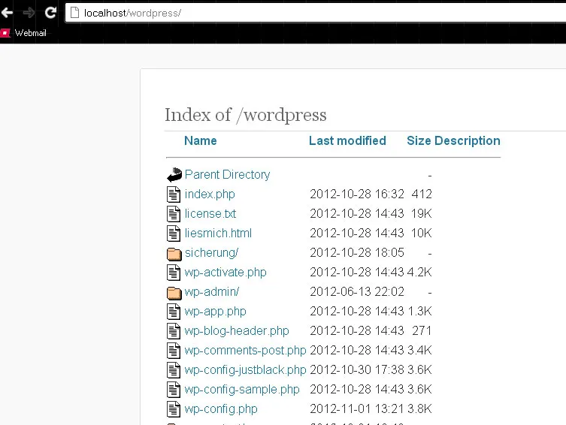Open wp-config.php link
Viewport: 566px width, 425px height.
221,408
